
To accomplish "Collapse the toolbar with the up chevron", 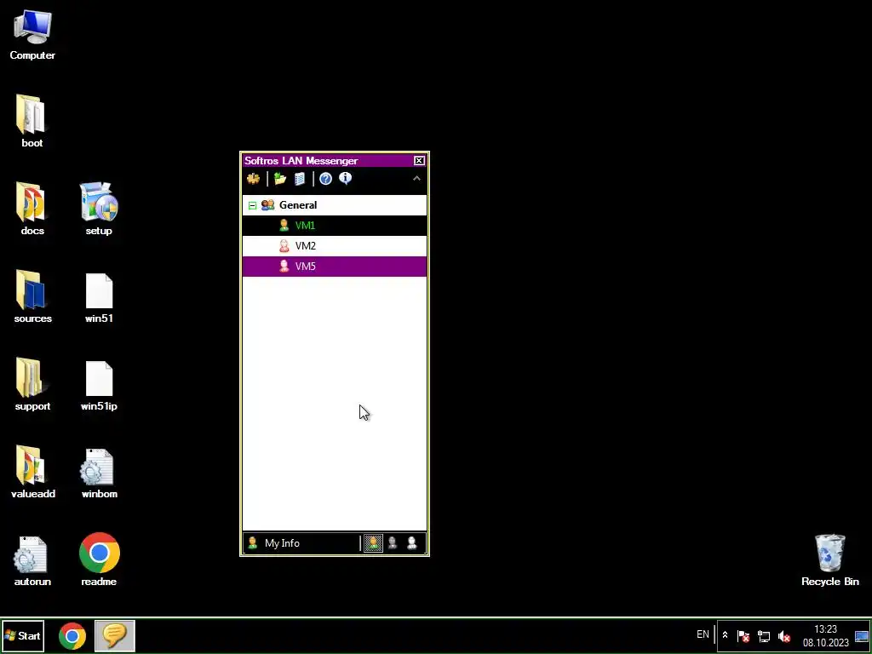I will [416, 179].
